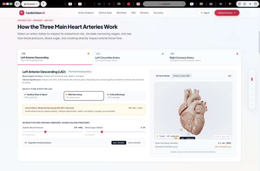
Task: Click the 'Drag to orbit 360°' hint
Action: (222, 137)
